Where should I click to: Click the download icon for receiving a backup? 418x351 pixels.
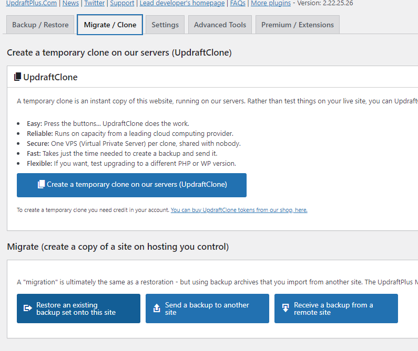(285, 309)
